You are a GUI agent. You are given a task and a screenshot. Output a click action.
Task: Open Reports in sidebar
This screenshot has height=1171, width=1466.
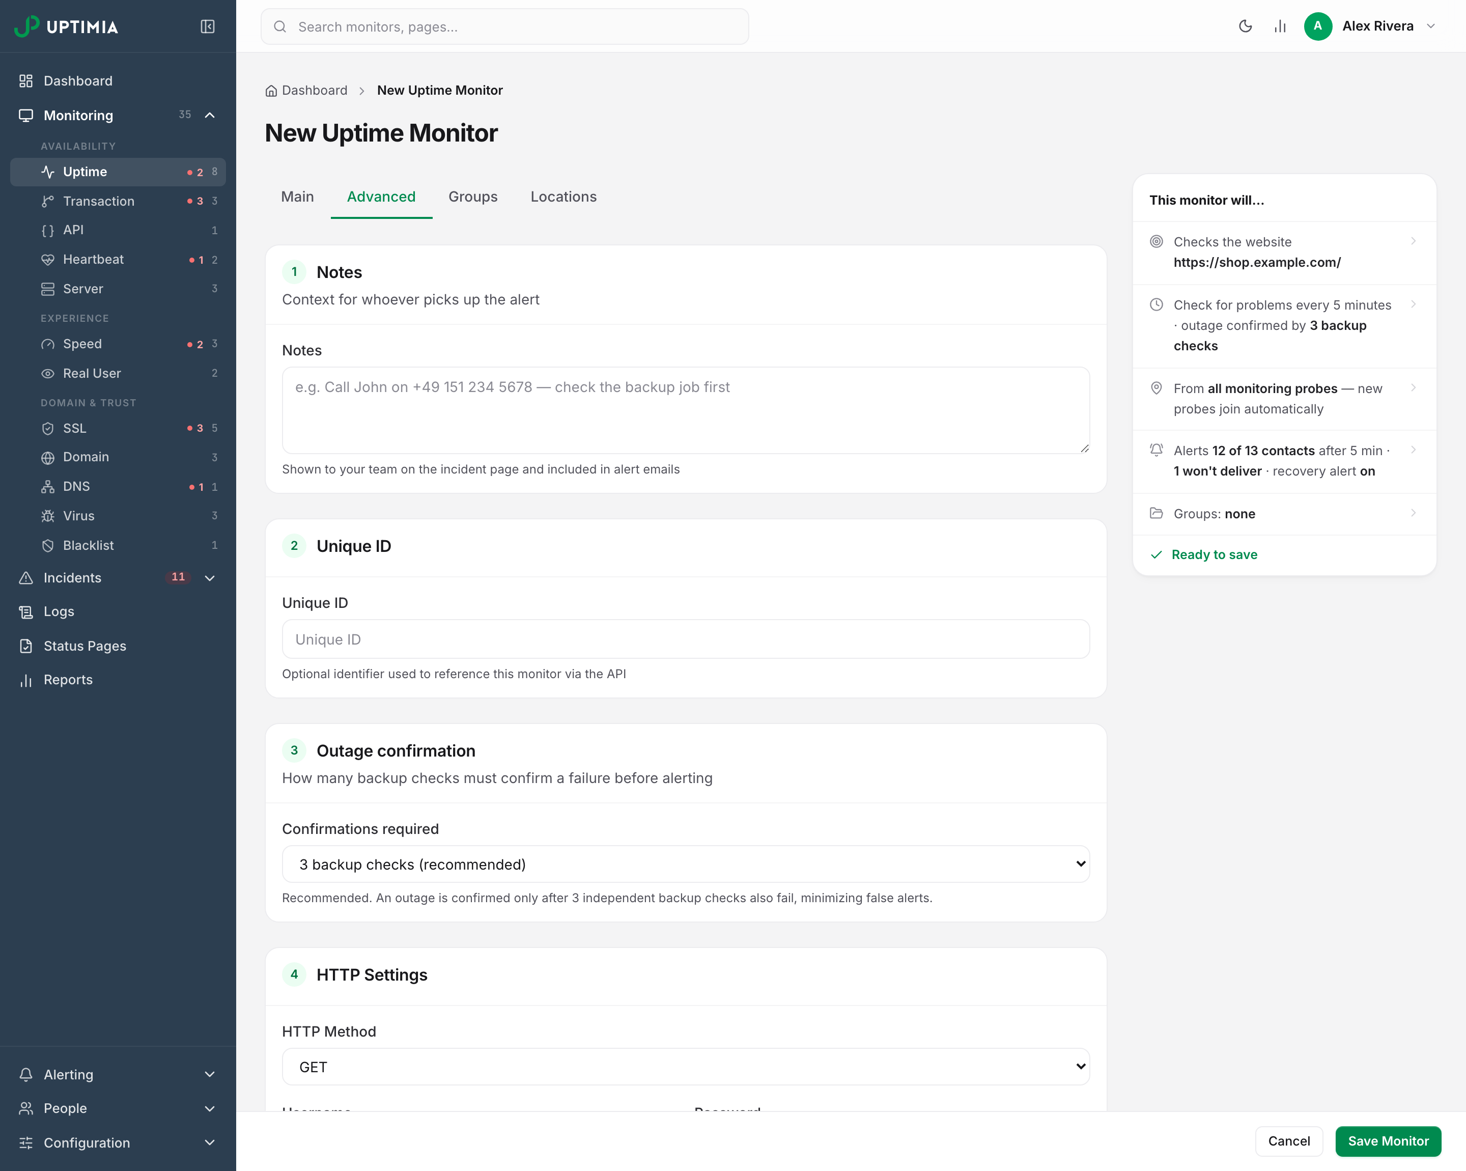coord(118,680)
